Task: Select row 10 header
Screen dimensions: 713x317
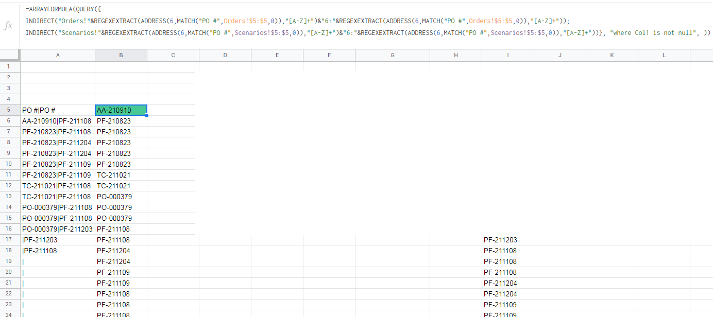Action: pos(10,164)
